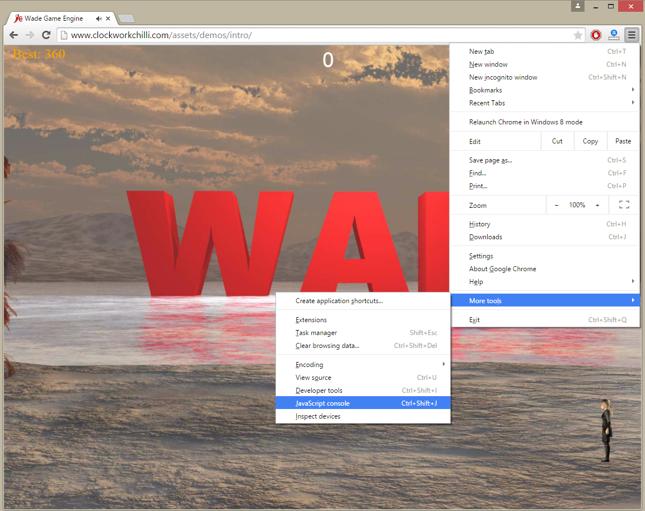Expand the Encoding submenu

(x=363, y=364)
